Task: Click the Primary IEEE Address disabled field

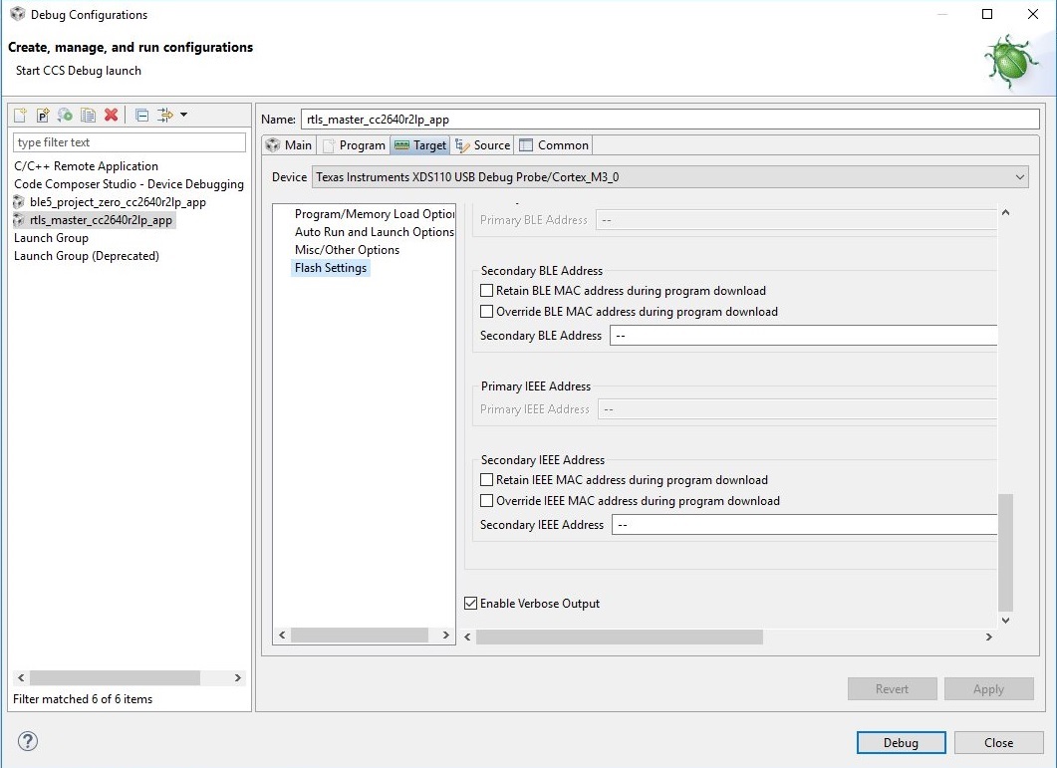Action: 797,409
